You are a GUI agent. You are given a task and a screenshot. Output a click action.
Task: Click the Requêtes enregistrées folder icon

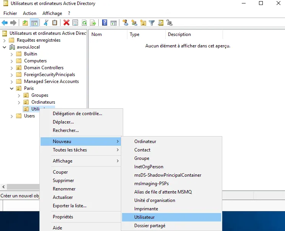pyautogui.click(x=11, y=40)
